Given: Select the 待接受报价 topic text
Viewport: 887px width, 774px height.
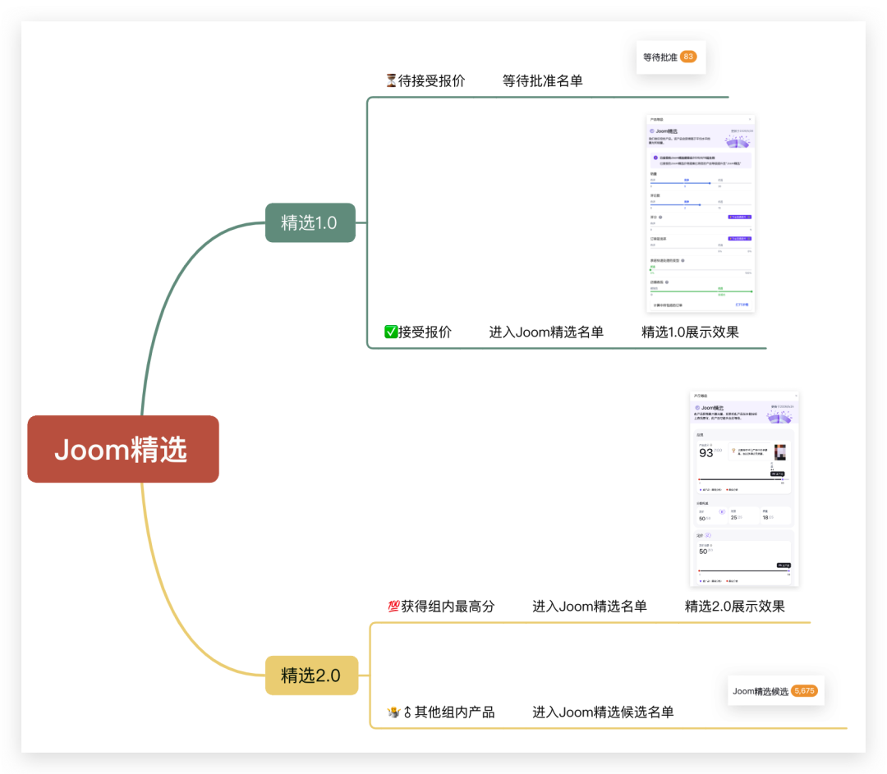Looking at the screenshot, I should (x=432, y=81).
